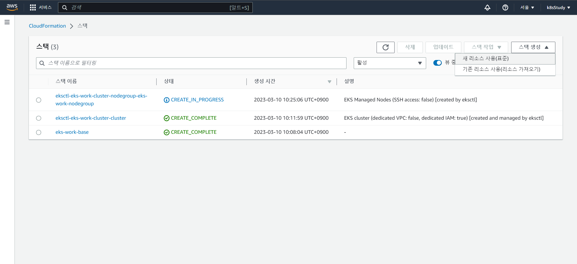Click the CREATE_IN_PROGRESS status text
The image size is (577, 264).
pos(197,100)
